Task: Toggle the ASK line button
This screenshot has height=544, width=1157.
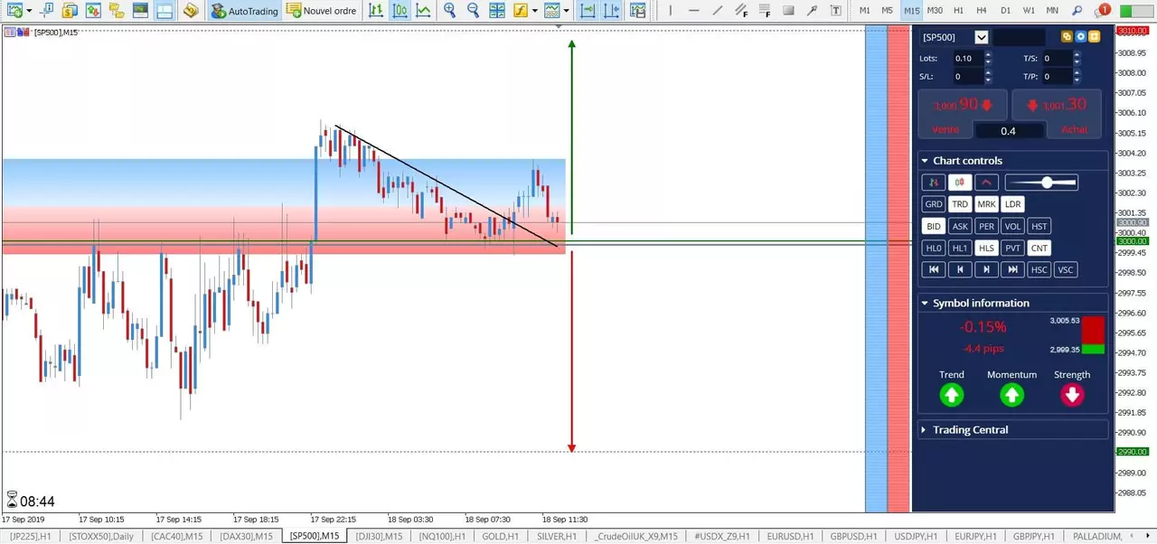Action: [x=960, y=226]
